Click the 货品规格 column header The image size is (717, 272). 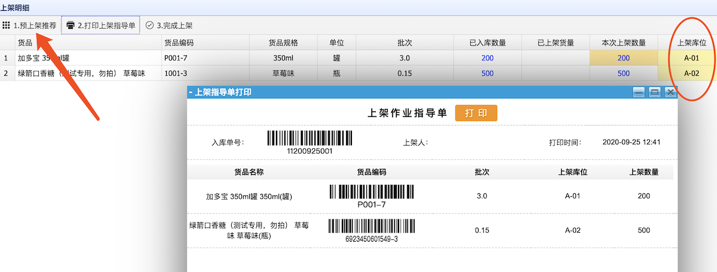(283, 42)
